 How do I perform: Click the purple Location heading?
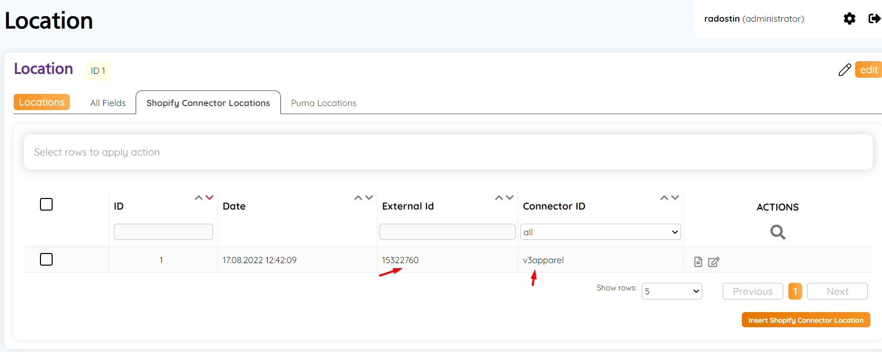pos(44,69)
